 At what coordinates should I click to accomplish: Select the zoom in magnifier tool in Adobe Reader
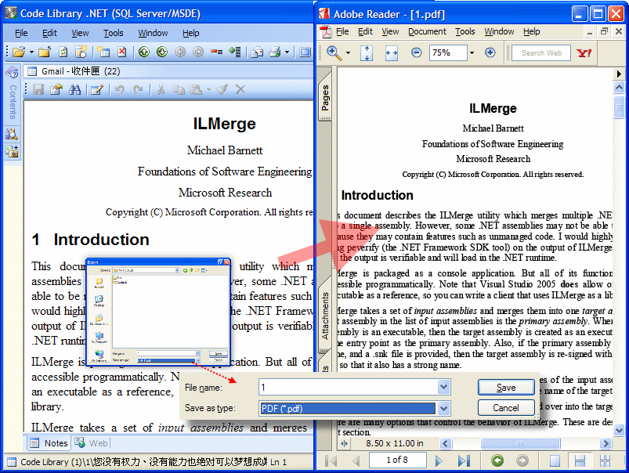coord(334,52)
